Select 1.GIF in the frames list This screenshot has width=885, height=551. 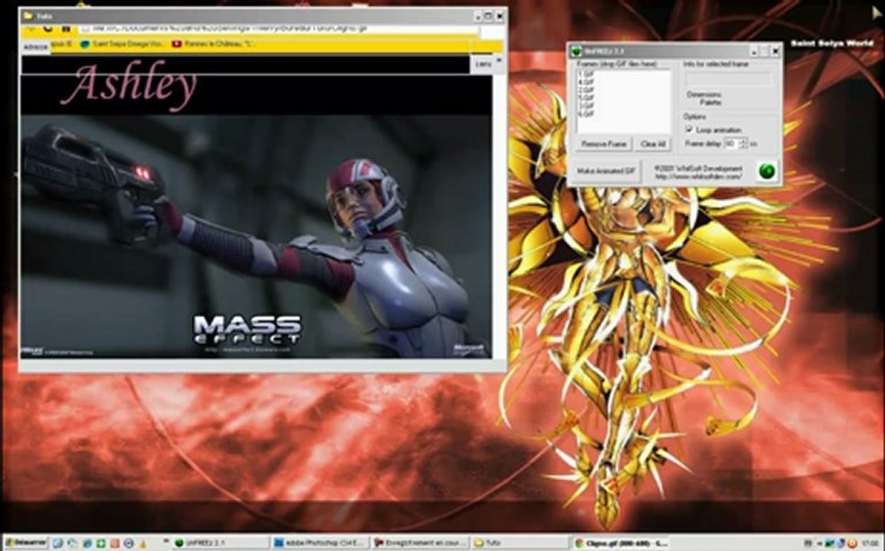586,74
